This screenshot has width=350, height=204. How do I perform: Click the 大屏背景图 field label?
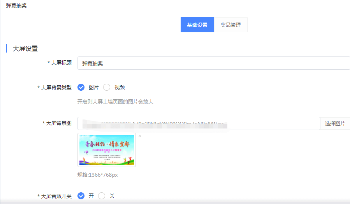coord(58,123)
